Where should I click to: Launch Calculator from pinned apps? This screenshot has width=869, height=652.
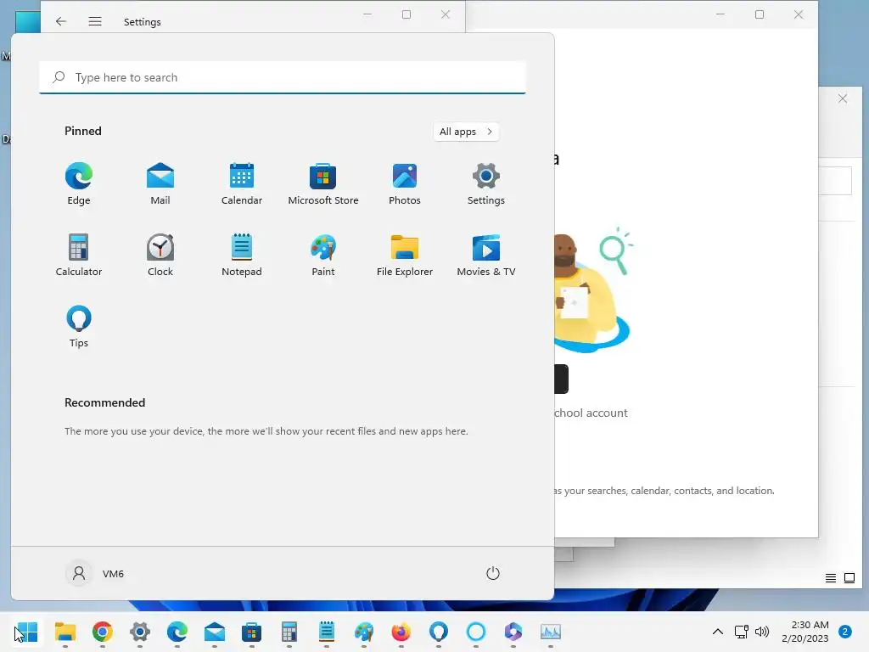click(79, 256)
